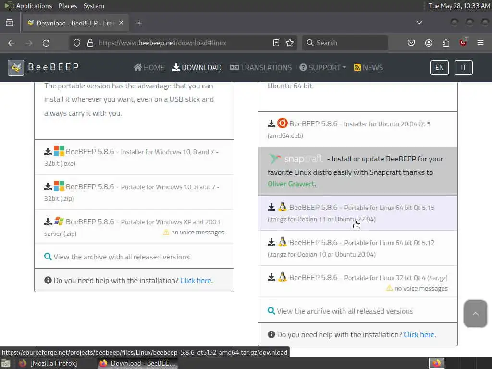This screenshot has height=369, width=492.
Task: Open the shield tracking protection icon
Action: [x=77, y=43]
